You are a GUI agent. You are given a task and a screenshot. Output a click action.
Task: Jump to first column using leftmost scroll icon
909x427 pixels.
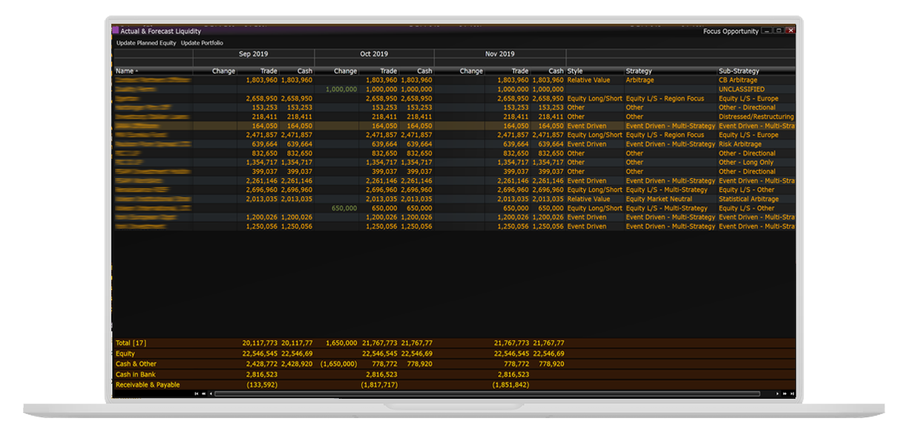pos(197,394)
